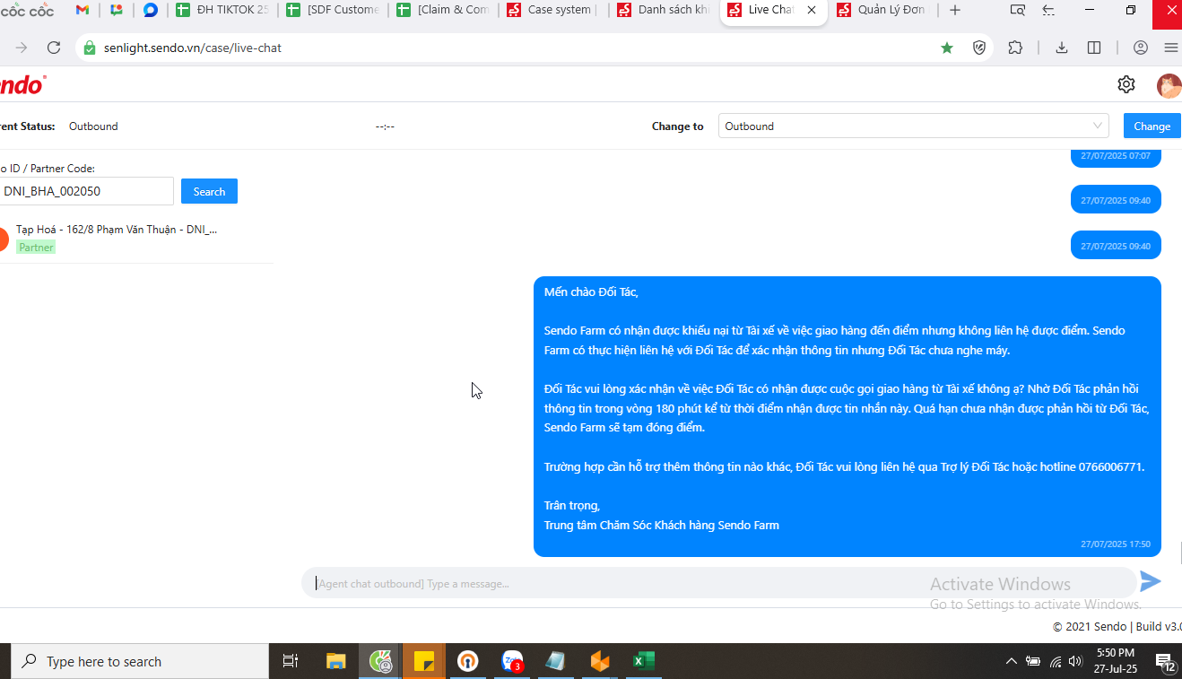Click the Partner Code input field
This screenshot has height=679, width=1182.
[x=86, y=191]
